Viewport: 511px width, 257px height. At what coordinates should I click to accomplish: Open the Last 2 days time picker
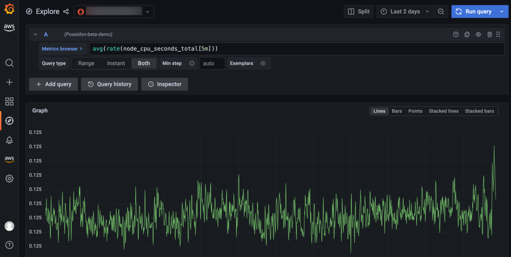click(404, 11)
